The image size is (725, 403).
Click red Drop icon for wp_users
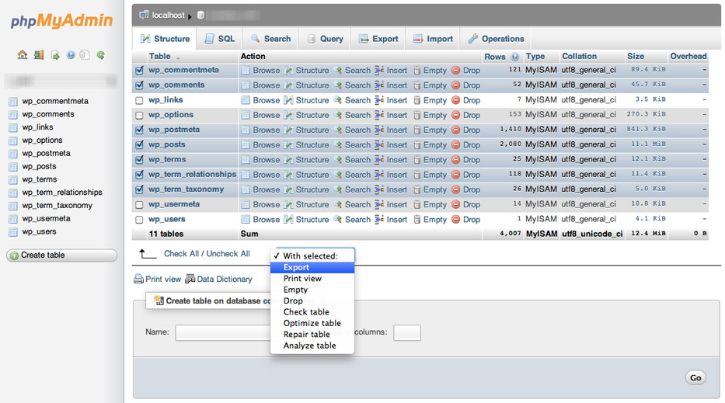coord(456,220)
